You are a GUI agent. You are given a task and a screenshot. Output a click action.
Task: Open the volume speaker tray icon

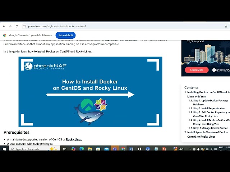coord(216,149)
